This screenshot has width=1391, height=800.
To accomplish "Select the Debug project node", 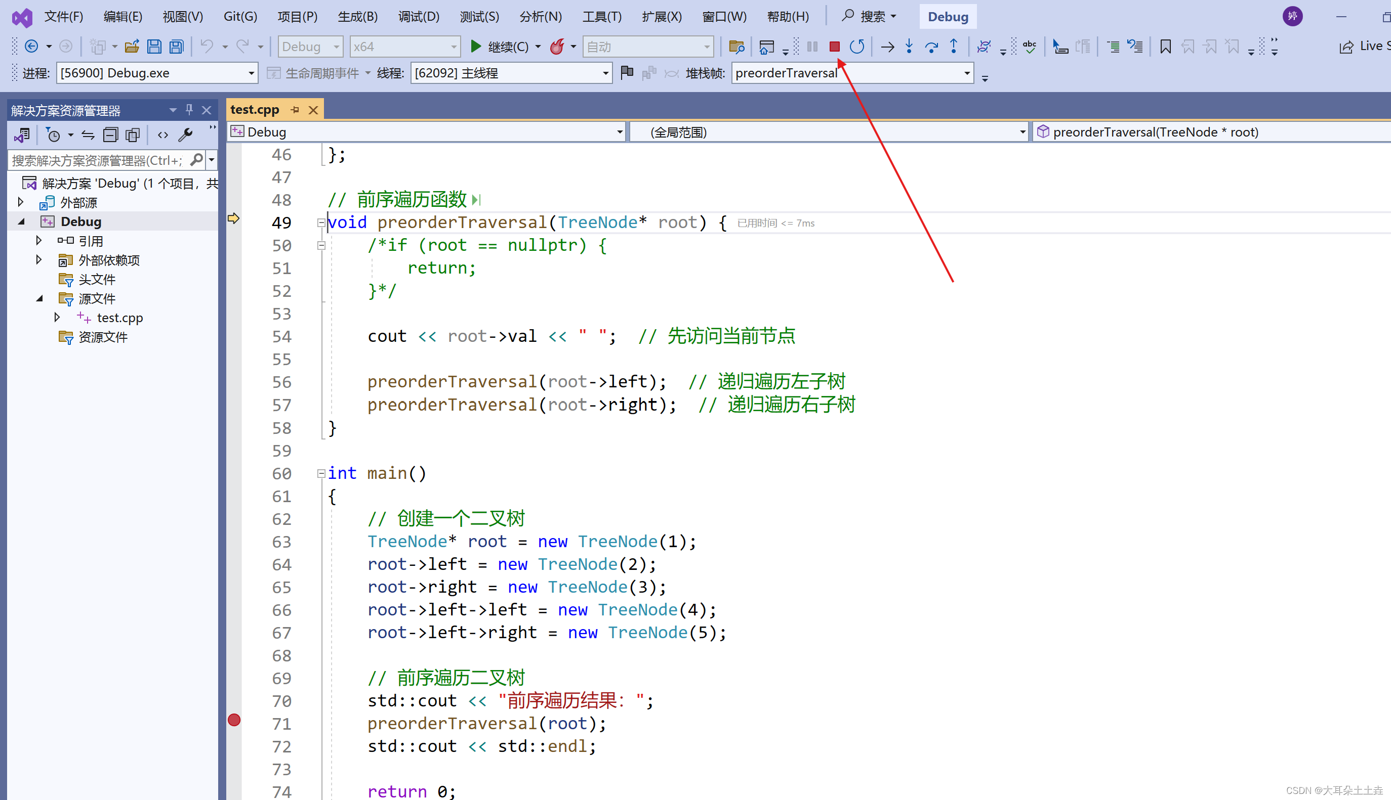I will (x=81, y=221).
